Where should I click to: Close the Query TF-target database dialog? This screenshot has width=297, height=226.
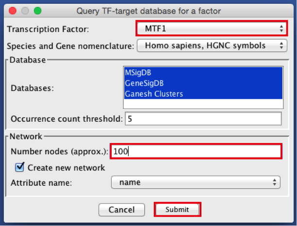point(14,10)
